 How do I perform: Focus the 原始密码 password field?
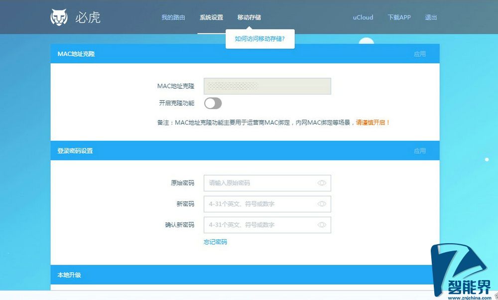(259, 183)
